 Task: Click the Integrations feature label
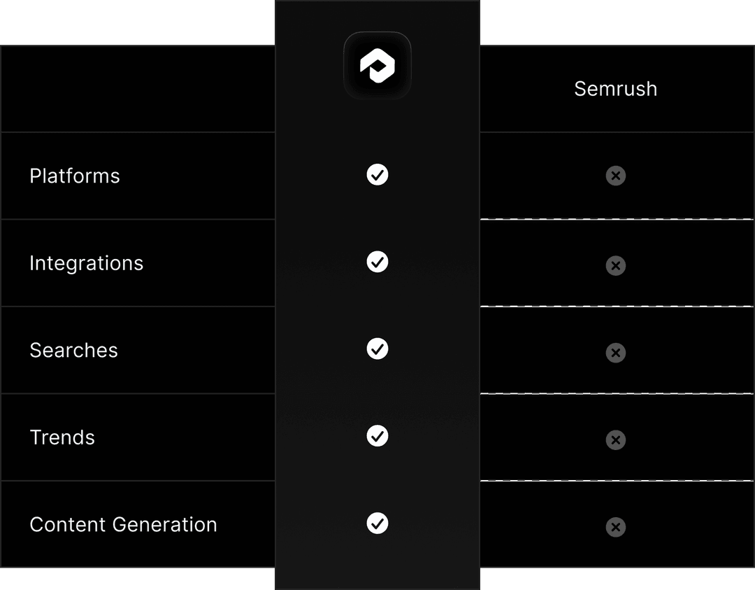(87, 263)
